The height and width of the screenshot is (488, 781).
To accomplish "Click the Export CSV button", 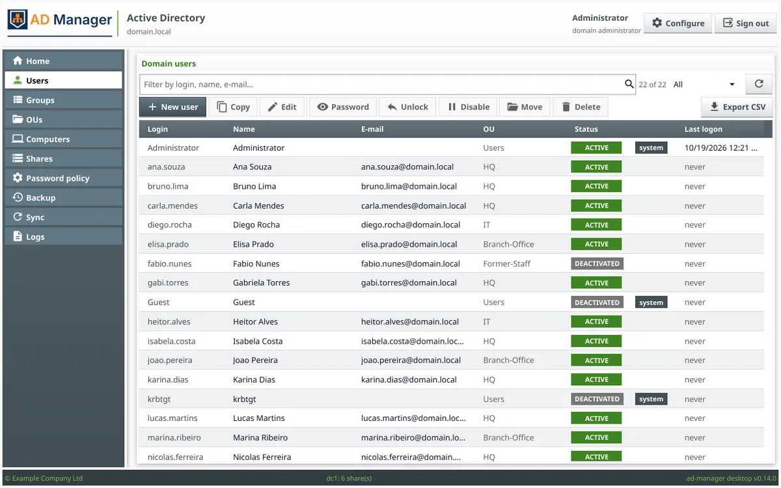I will pyautogui.click(x=737, y=107).
